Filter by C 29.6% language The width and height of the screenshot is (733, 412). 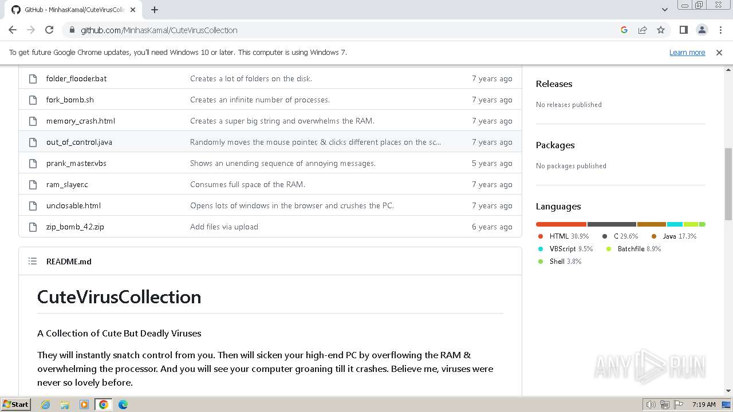coord(620,236)
